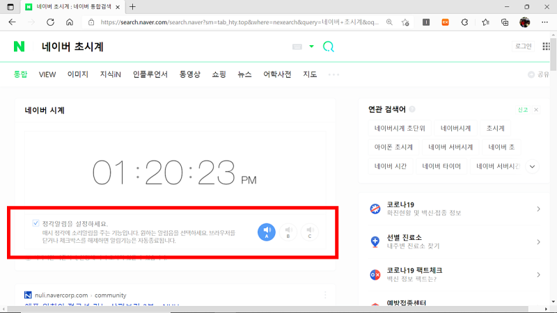
Task: Click the 코로나19 팩트체크 row chevron arrow
Action: coord(538,275)
